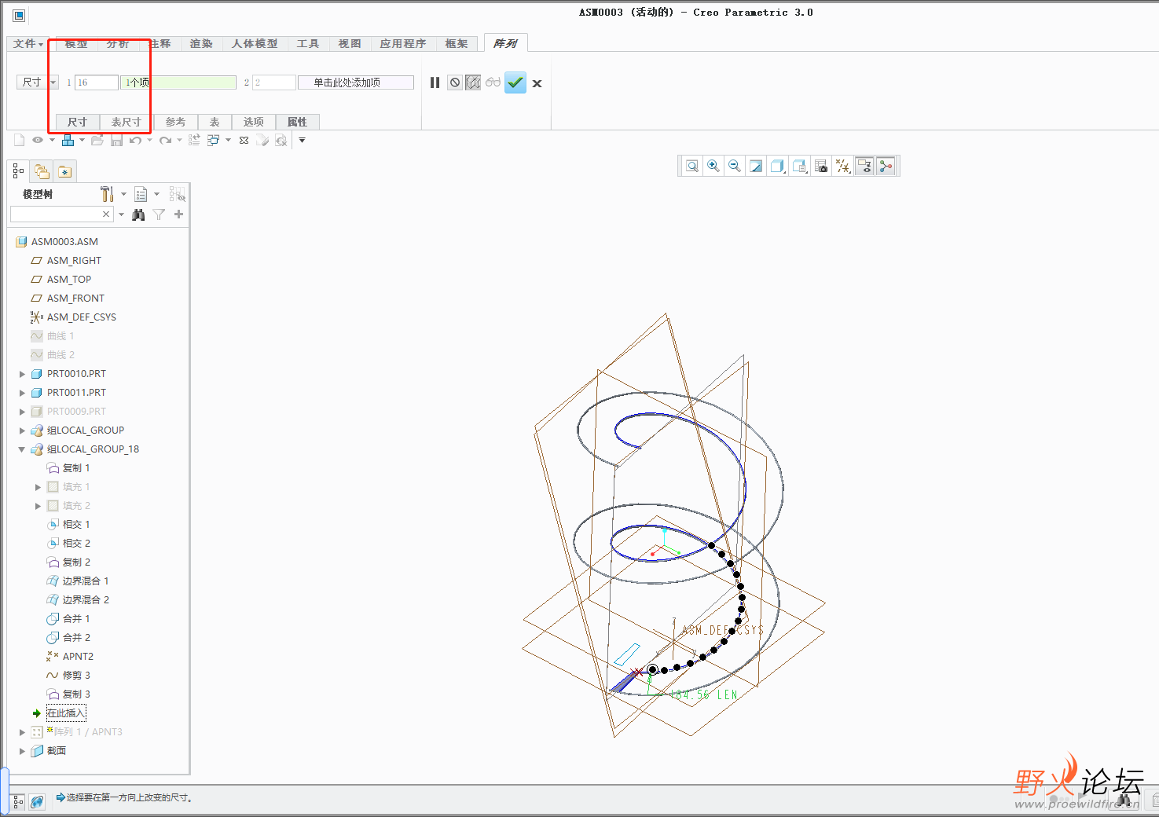This screenshot has height=817, width=1159.
Task: Click the 单击此处添加项 collector box
Action: [356, 82]
